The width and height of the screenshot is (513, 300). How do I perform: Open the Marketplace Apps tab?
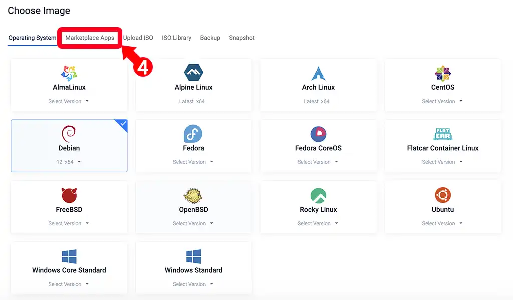point(90,38)
